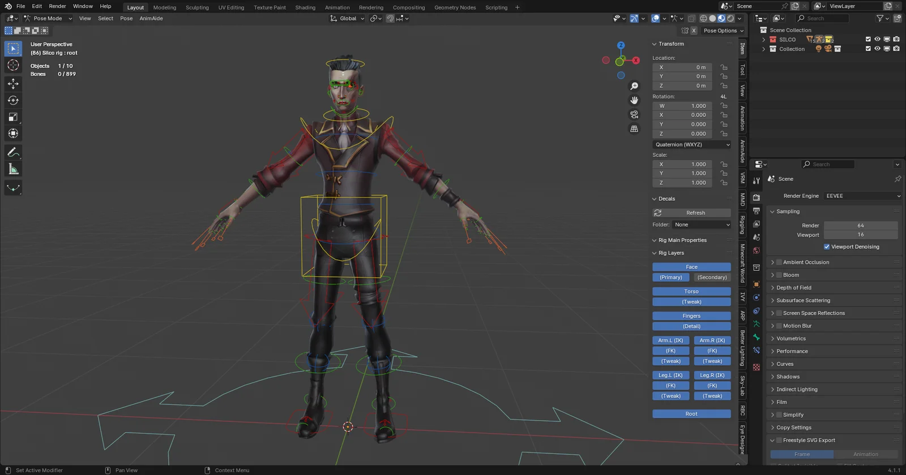This screenshot has width=906, height=475.
Task: Open the AnimAide header menu
Action: pos(151,19)
